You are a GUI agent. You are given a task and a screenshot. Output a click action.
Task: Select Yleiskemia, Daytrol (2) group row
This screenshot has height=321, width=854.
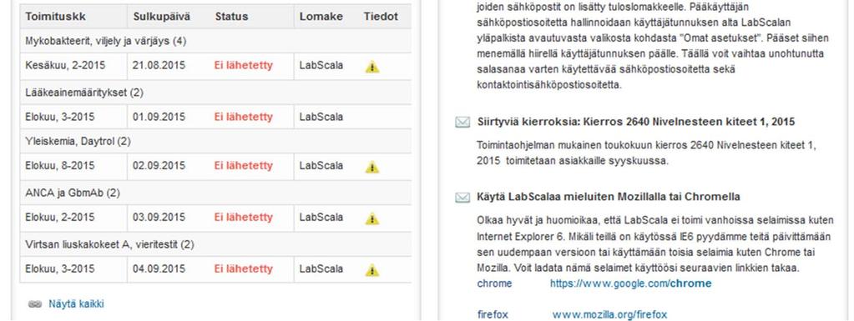tap(215, 142)
